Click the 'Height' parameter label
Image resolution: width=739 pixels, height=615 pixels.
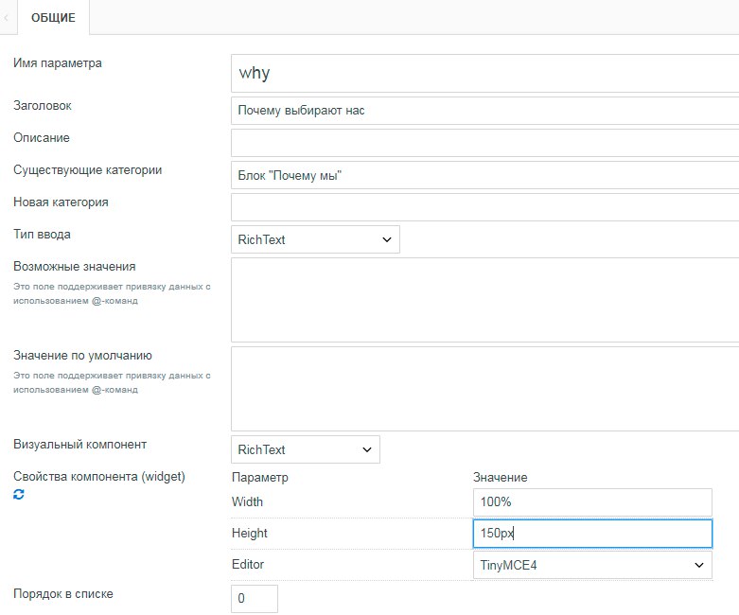pos(250,533)
